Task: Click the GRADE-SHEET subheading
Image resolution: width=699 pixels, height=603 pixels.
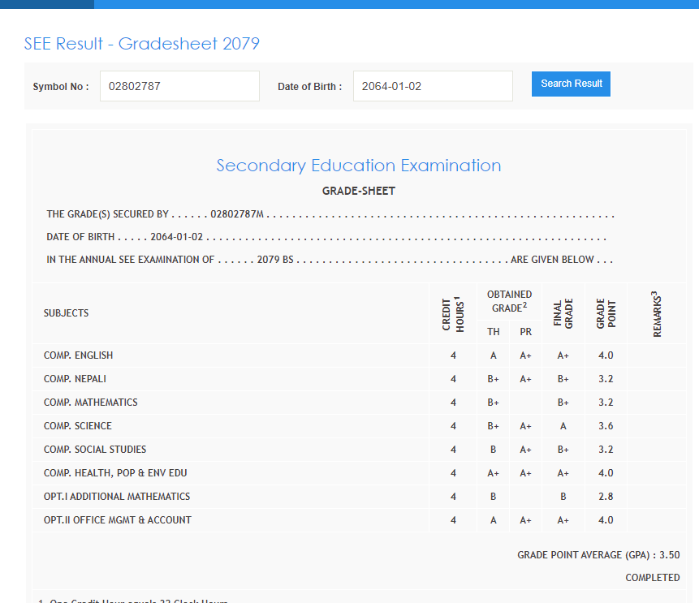Action: tap(358, 192)
